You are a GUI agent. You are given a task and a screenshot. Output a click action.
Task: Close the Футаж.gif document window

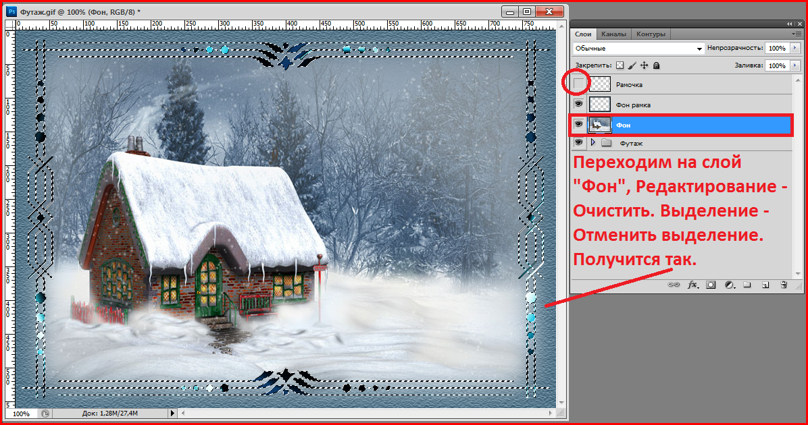(x=549, y=11)
